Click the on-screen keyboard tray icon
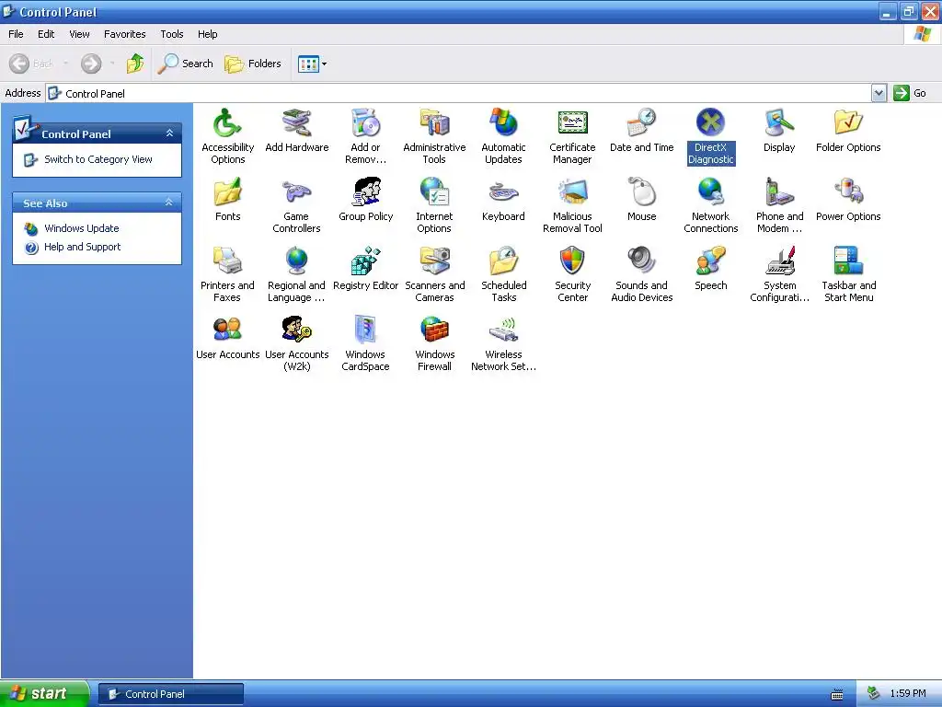Viewport: 942px width, 707px height. click(837, 694)
